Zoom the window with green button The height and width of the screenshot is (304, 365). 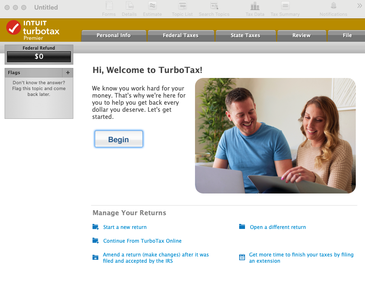coord(24,8)
